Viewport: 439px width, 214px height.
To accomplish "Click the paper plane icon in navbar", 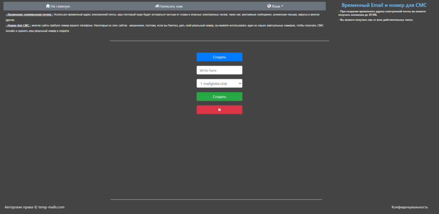I will 157,6.
